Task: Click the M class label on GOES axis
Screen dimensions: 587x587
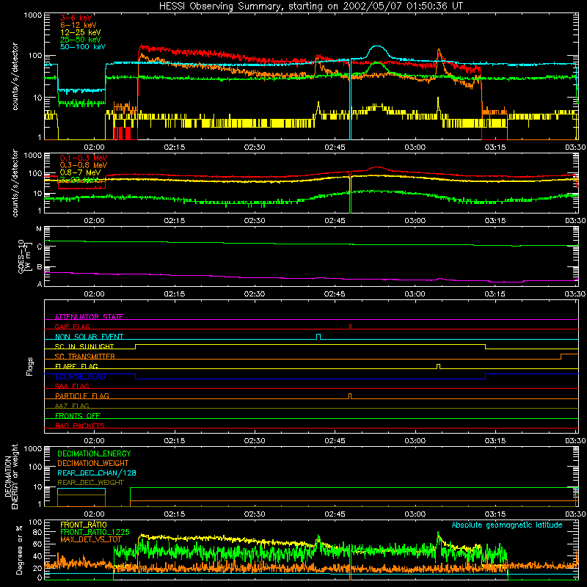Action: pyautogui.click(x=39, y=229)
